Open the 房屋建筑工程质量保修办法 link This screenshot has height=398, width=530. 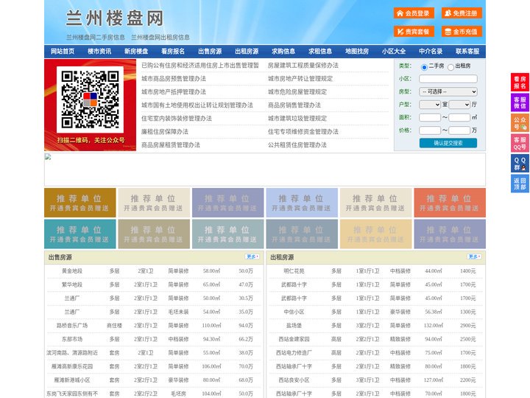(303, 66)
